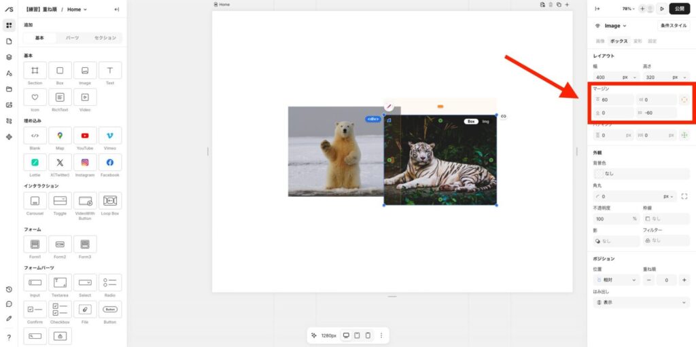Insert the YouTube embed component

85,136
